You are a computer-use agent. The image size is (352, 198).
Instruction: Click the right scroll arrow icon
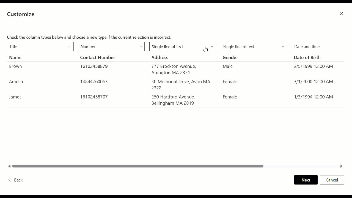pos(341,166)
